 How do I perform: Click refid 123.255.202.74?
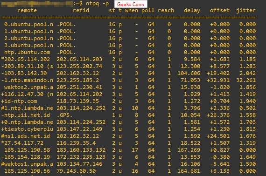[79, 66]
